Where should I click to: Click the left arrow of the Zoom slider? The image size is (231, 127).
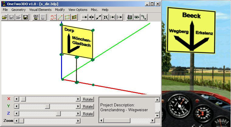pyautogui.click(x=17, y=121)
